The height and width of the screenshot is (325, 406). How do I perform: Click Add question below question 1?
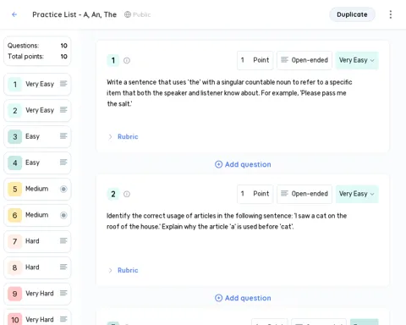pos(243,164)
